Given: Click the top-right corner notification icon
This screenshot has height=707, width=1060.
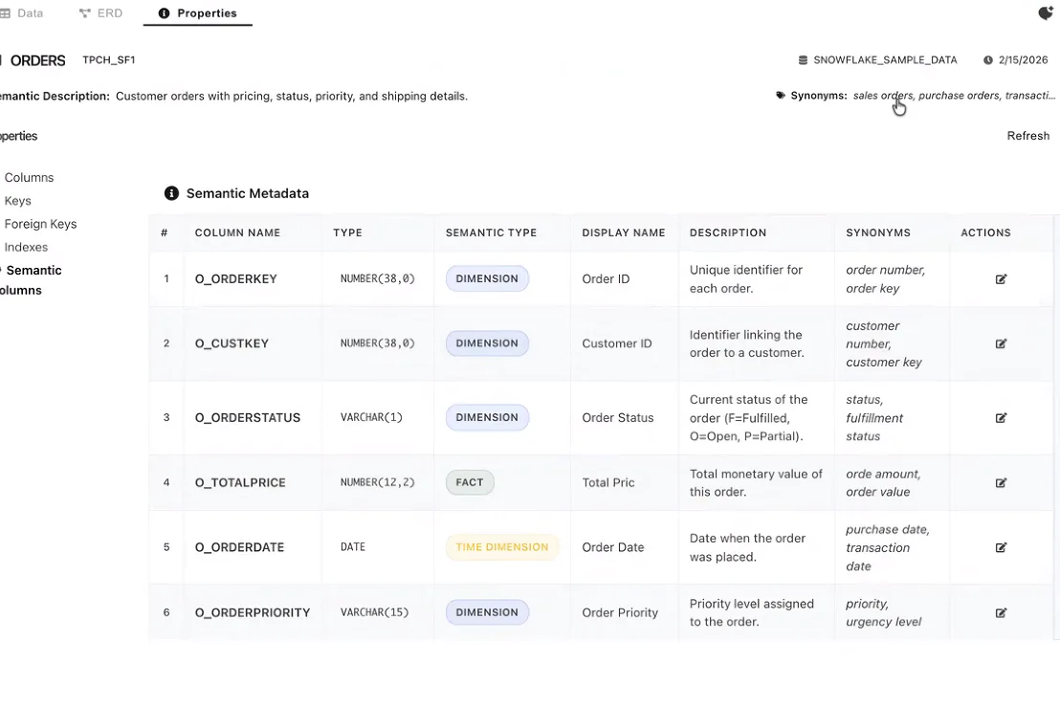Looking at the screenshot, I should tap(1046, 12).
